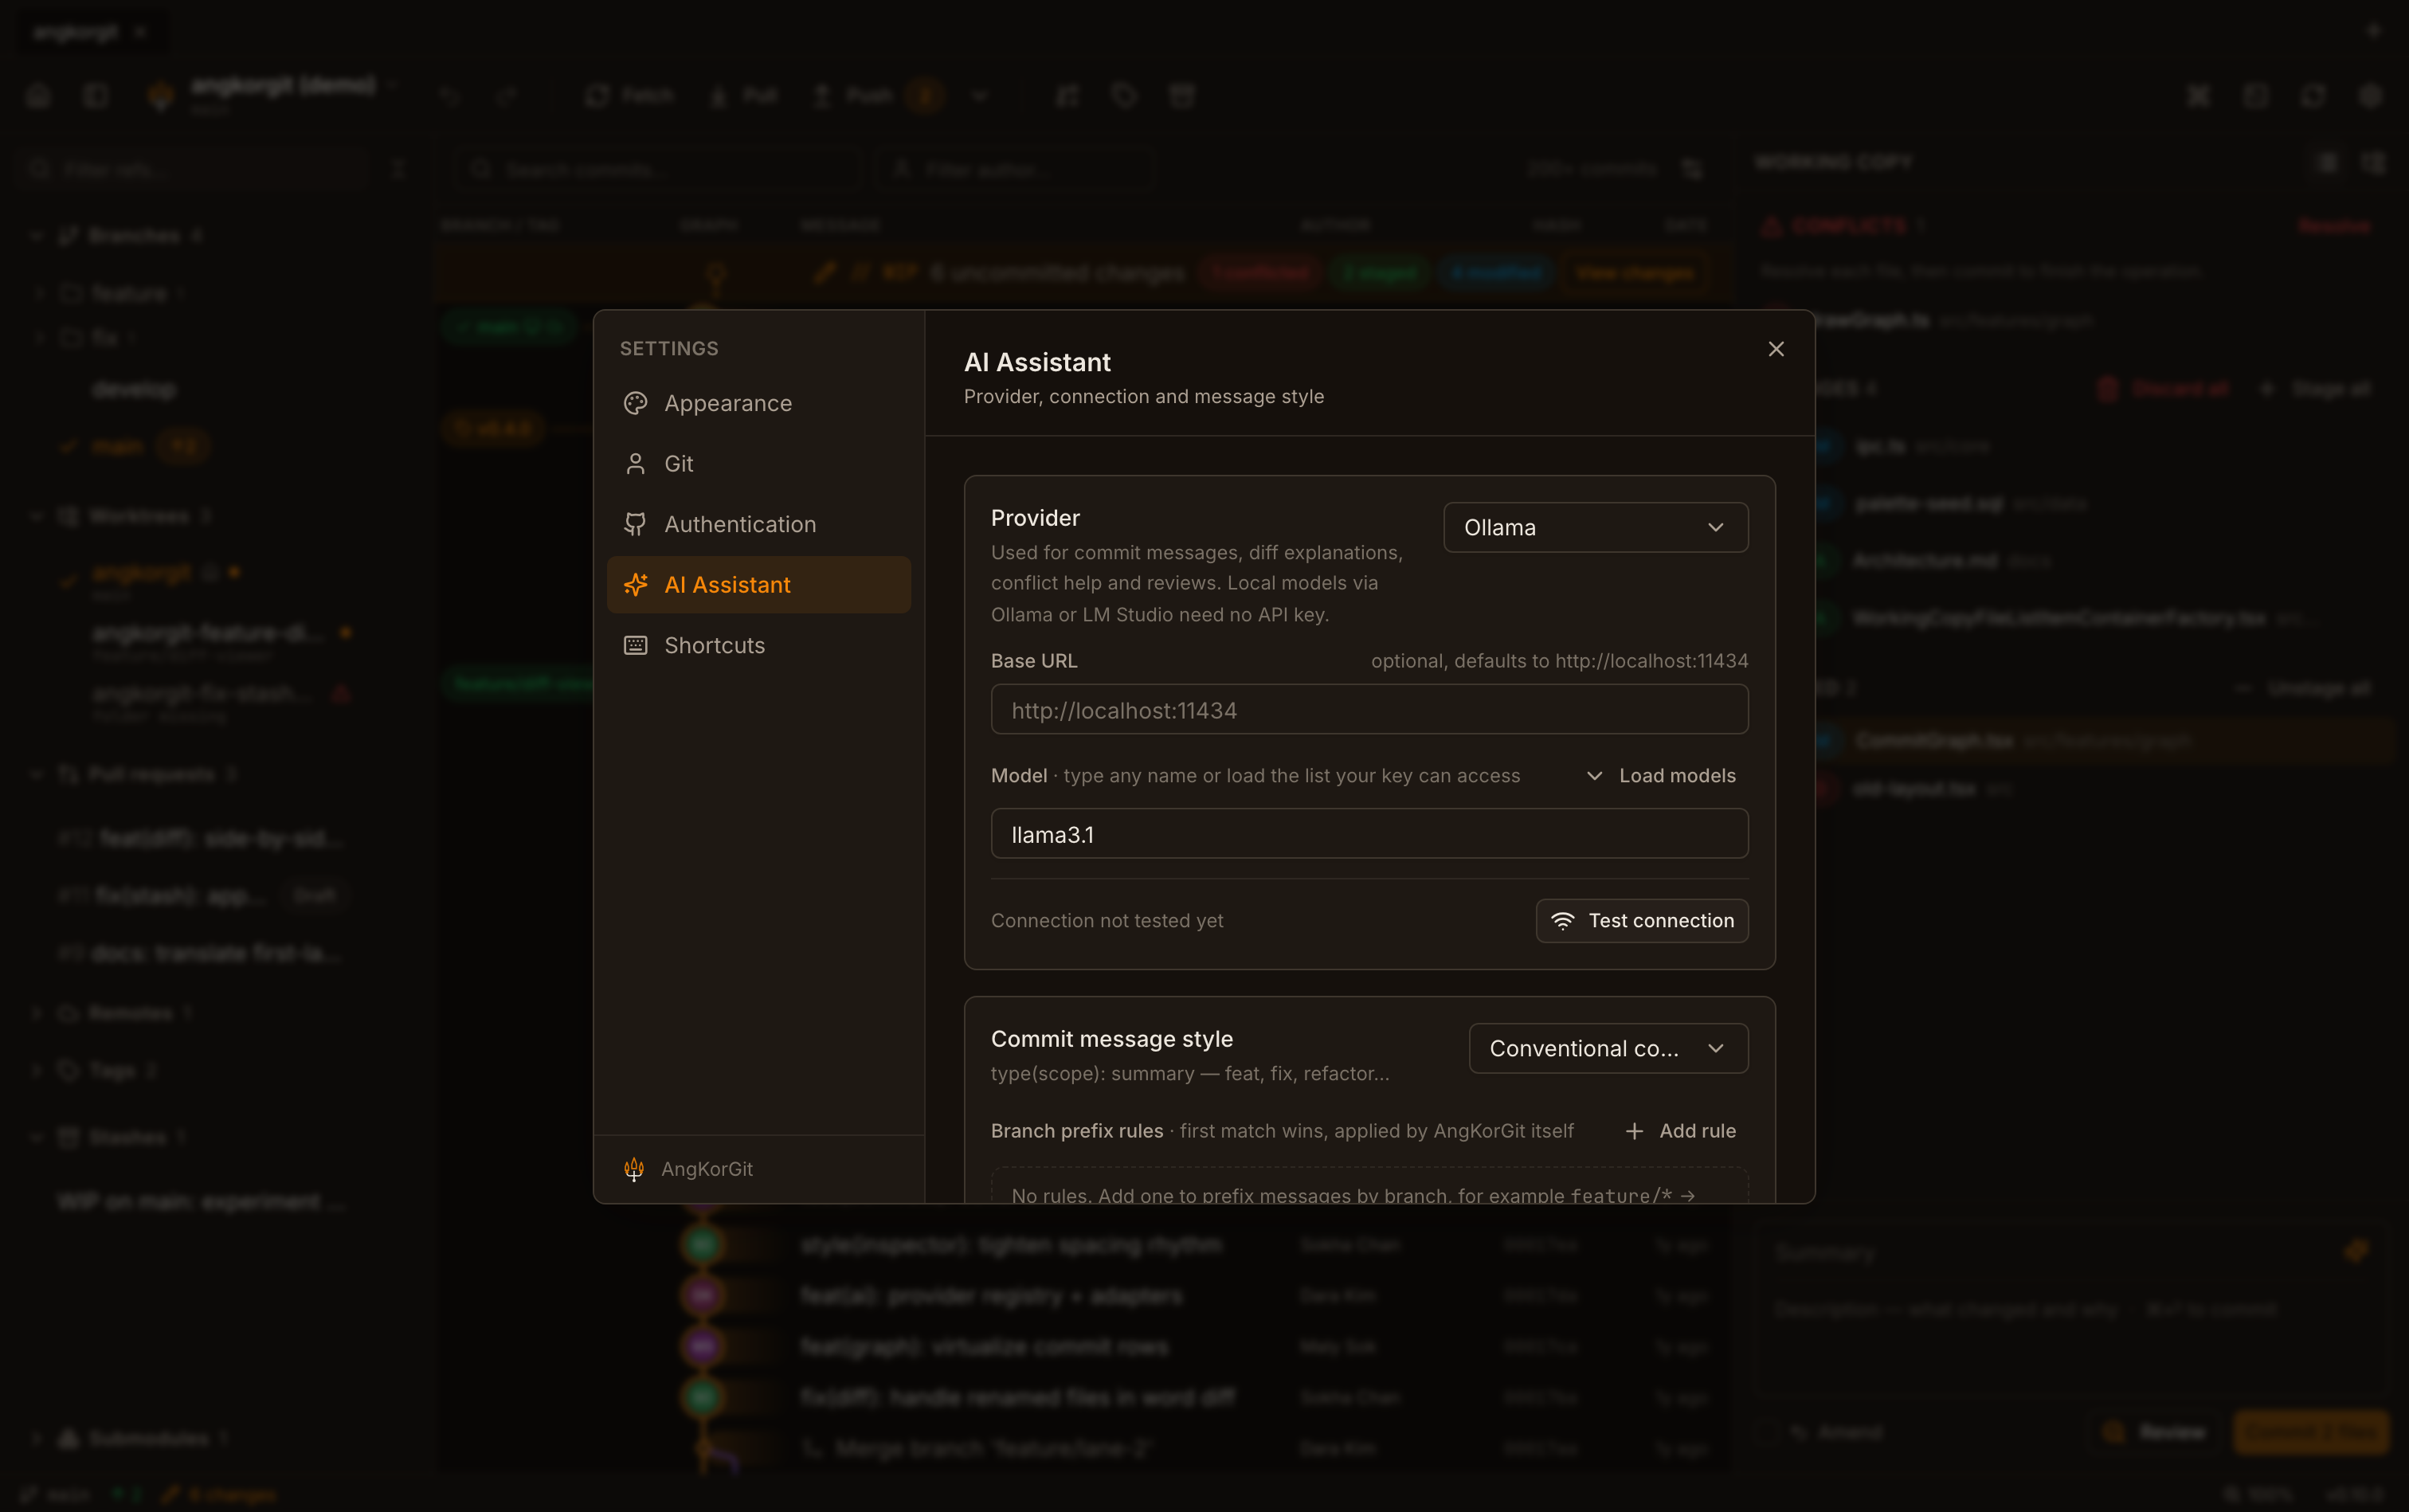2409x1512 pixels.
Task: Open the Commit message style dropdown
Action: pyautogui.click(x=1608, y=1048)
